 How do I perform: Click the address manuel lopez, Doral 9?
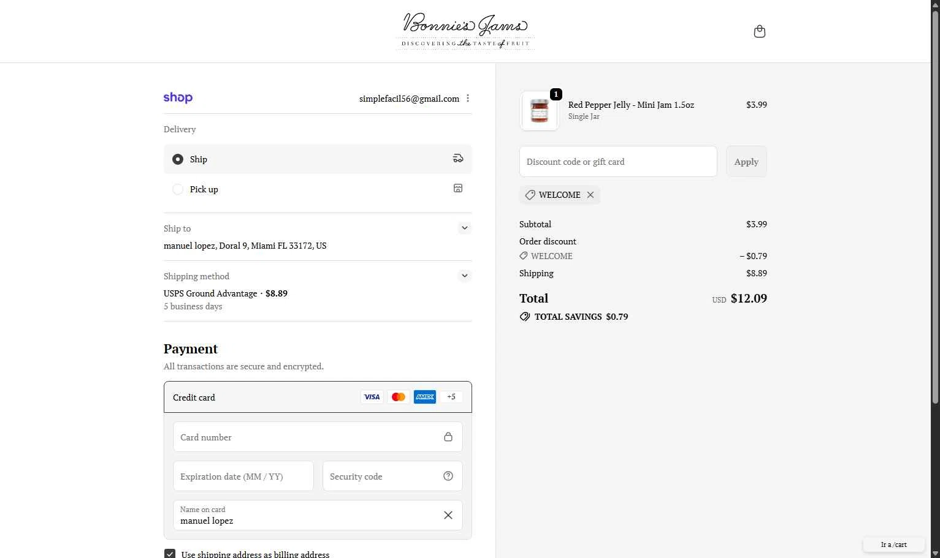click(245, 246)
